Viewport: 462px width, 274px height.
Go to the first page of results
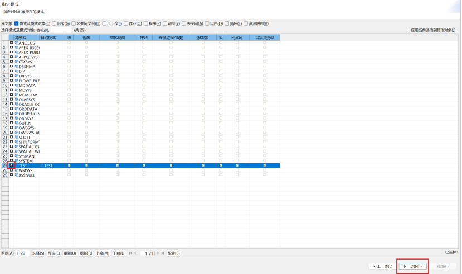(130, 253)
